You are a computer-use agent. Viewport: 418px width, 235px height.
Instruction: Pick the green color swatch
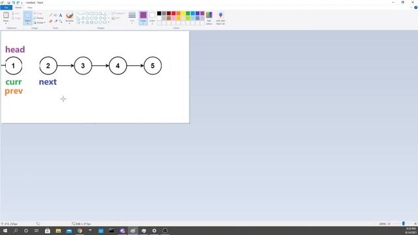coord(188,13)
